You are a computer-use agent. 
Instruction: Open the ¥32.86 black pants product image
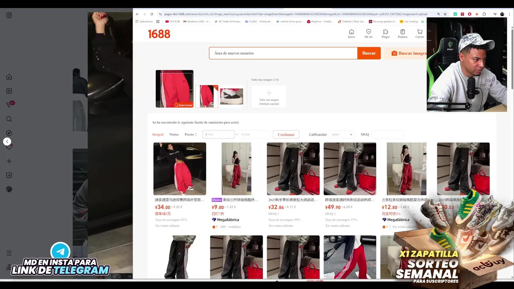pyautogui.click(x=293, y=169)
